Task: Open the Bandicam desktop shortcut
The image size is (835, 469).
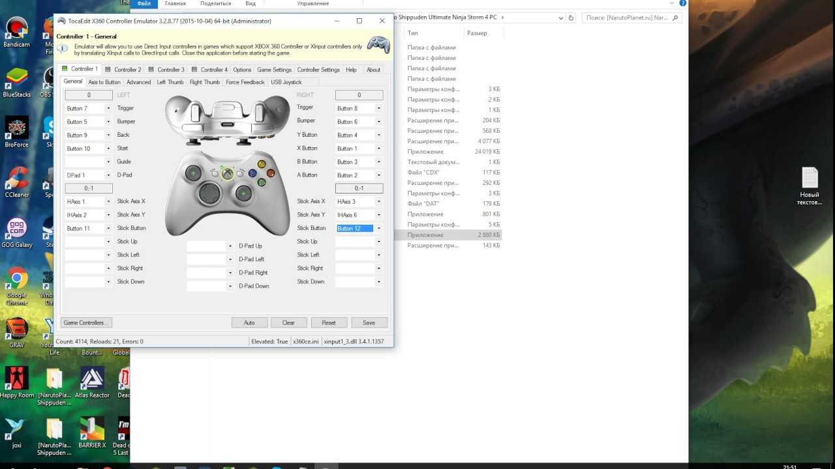Action: (16, 31)
